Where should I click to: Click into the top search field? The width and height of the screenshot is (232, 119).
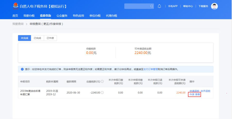coord(137,6)
